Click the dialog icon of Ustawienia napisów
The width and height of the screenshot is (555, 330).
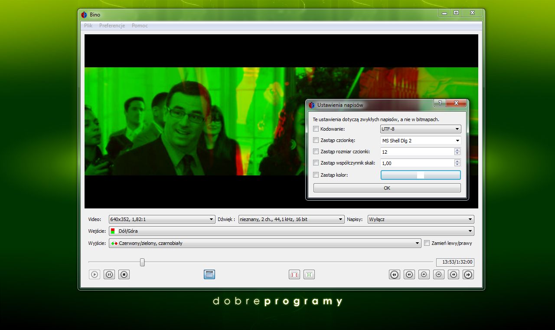click(311, 105)
